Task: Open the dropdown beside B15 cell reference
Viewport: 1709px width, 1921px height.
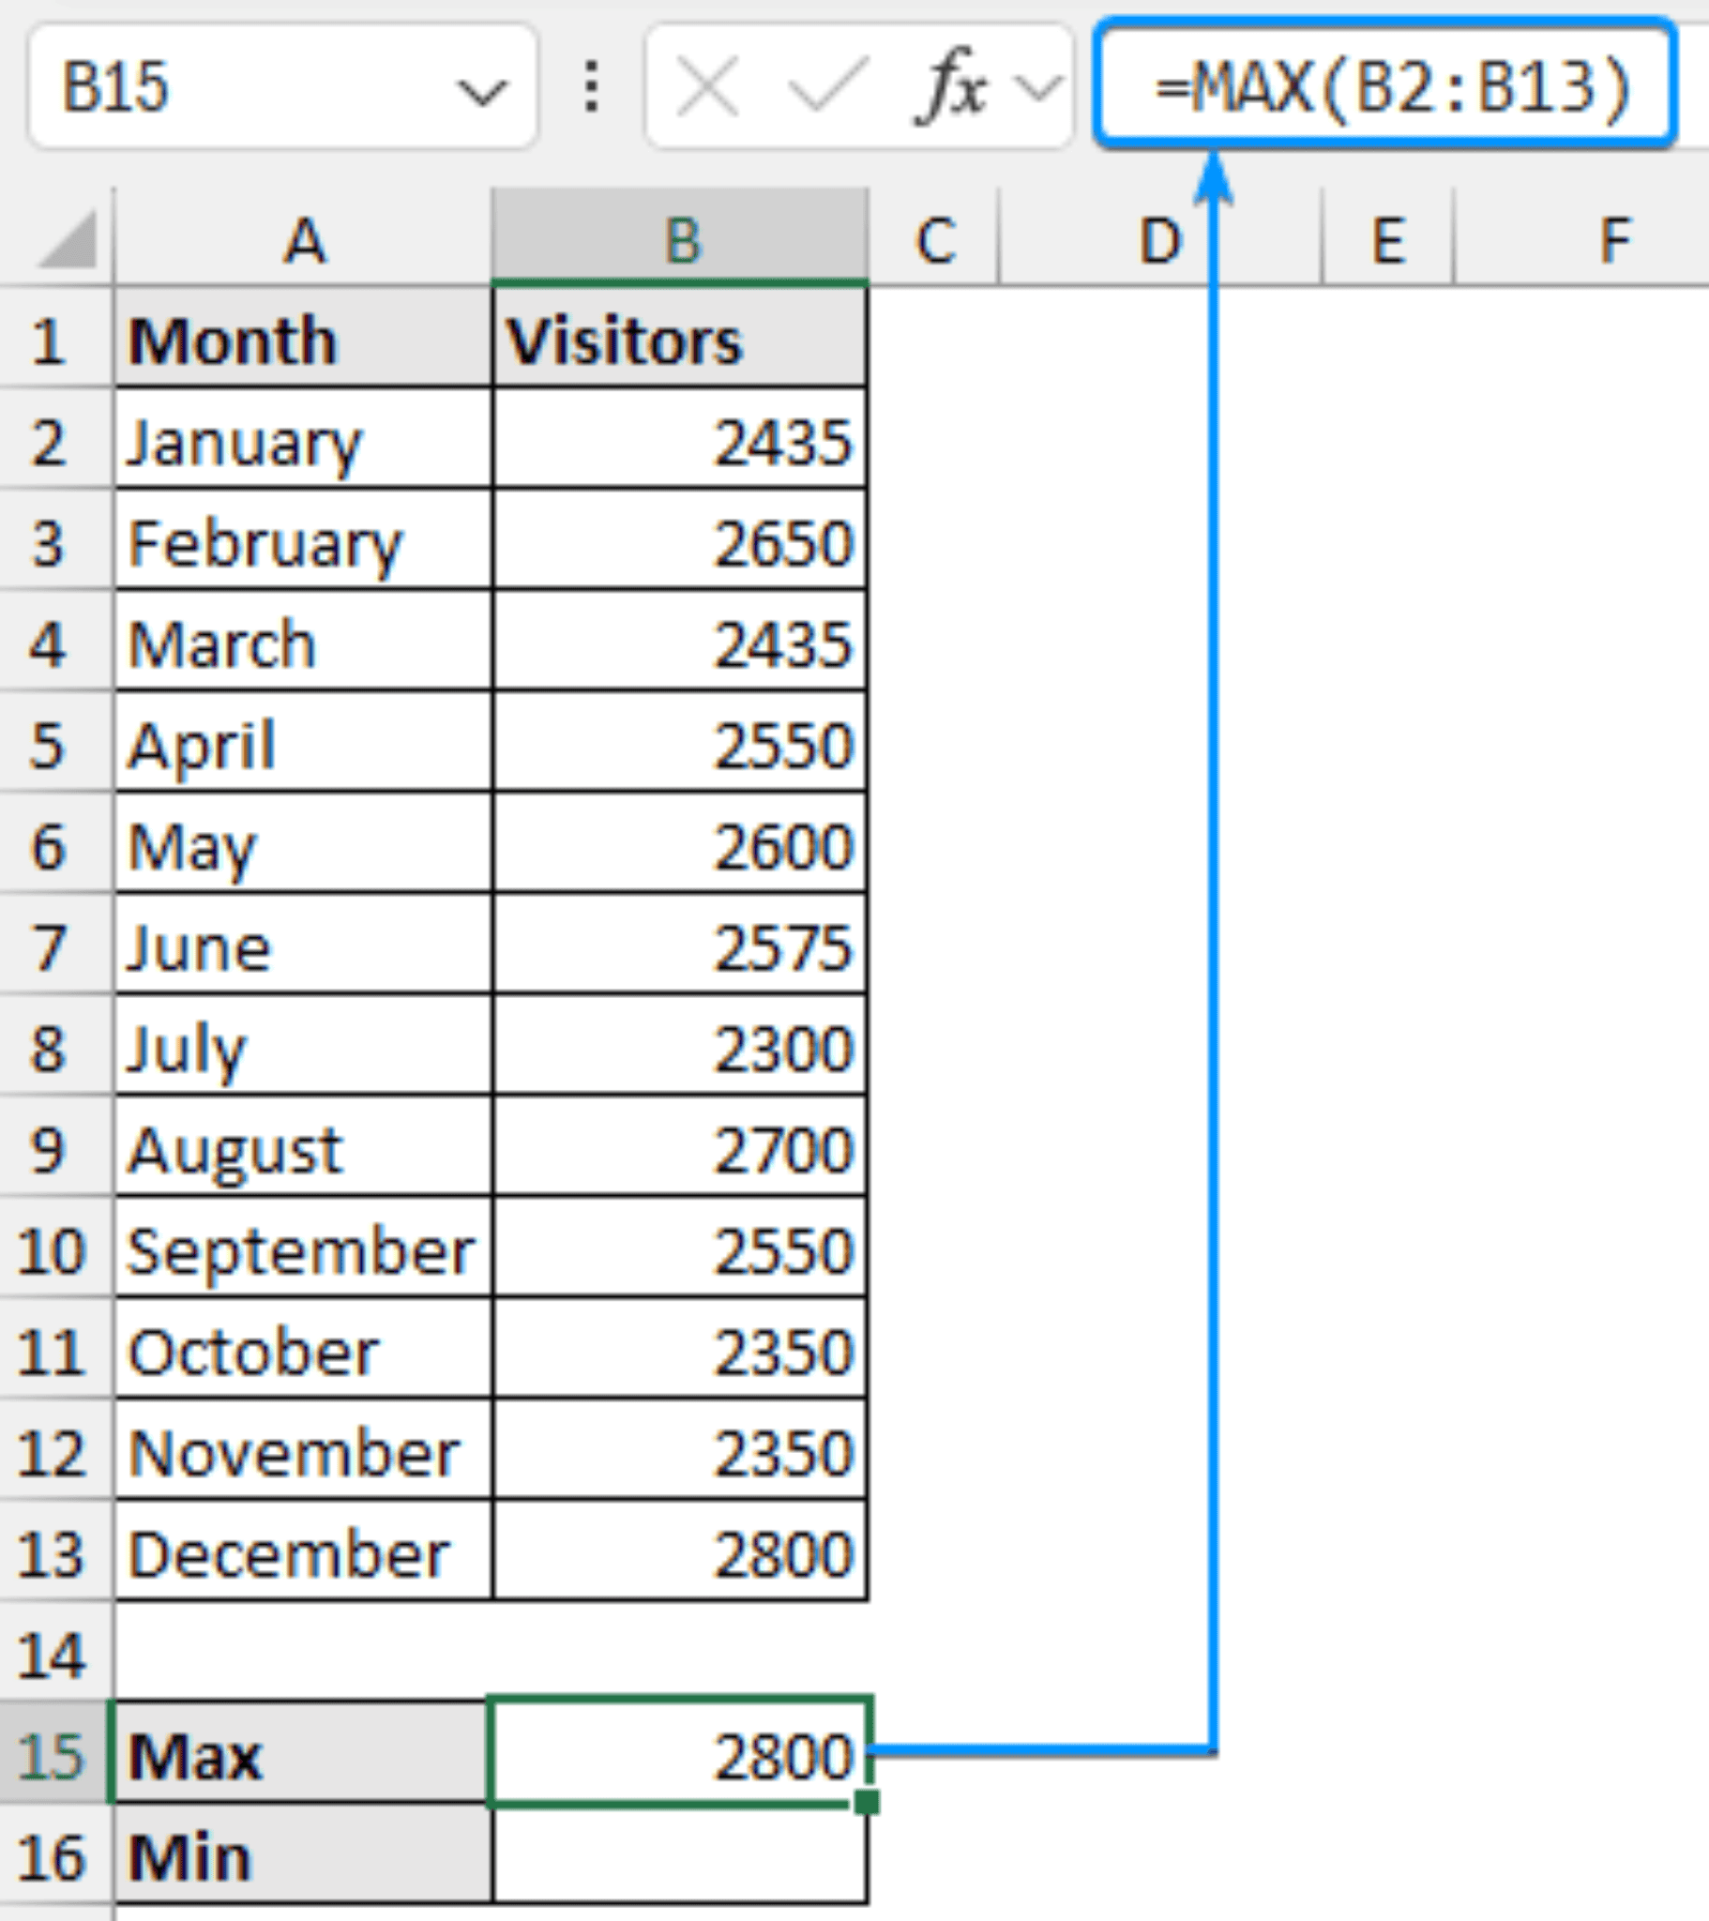Action: pos(481,89)
